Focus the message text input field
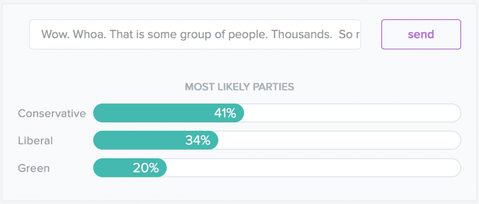The width and height of the screenshot is (479, 204). coord(195,34)
